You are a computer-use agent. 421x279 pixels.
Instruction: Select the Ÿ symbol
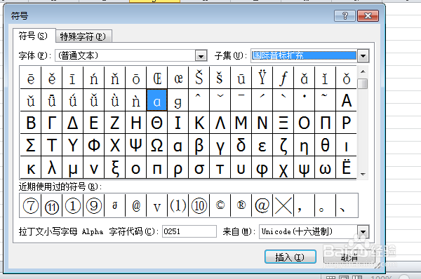click(x=262, y=78)
